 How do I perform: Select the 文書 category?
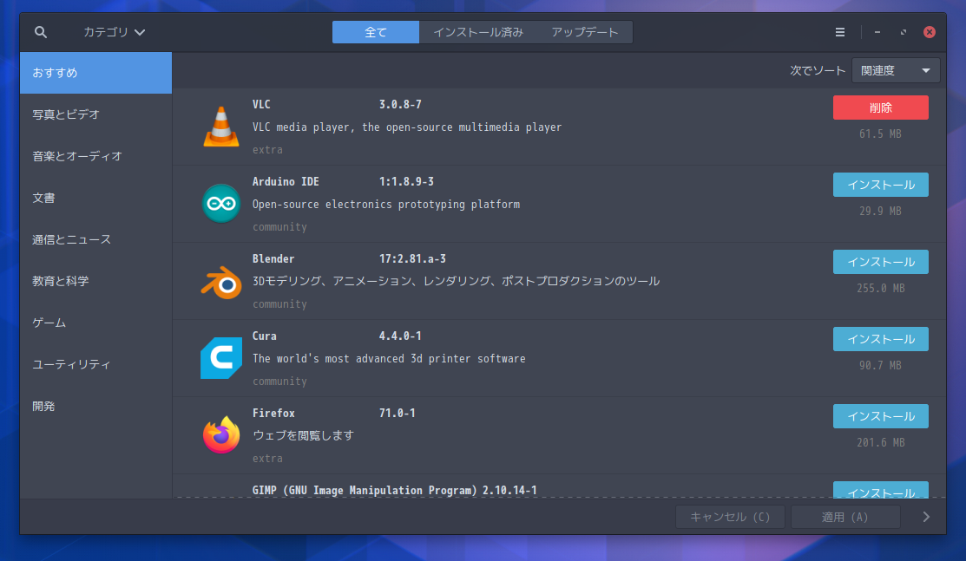coord(95,198)
